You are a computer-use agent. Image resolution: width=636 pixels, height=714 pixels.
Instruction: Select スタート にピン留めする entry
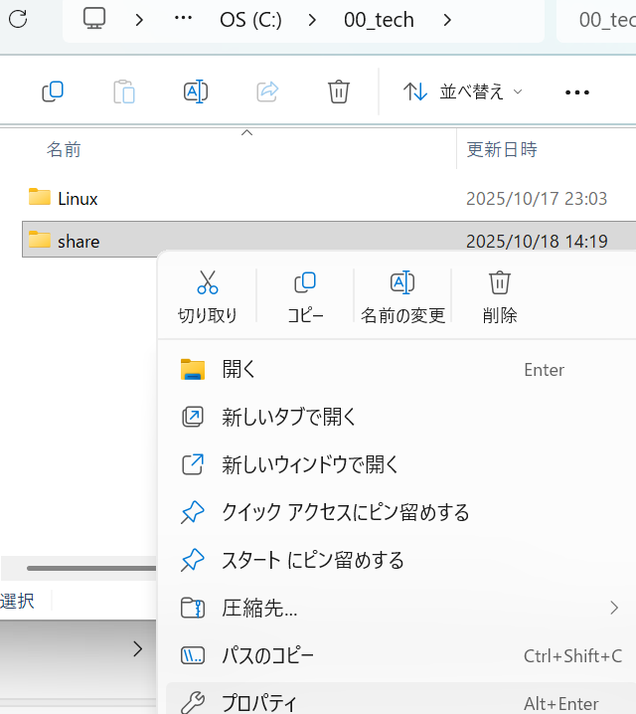(397, 561)
